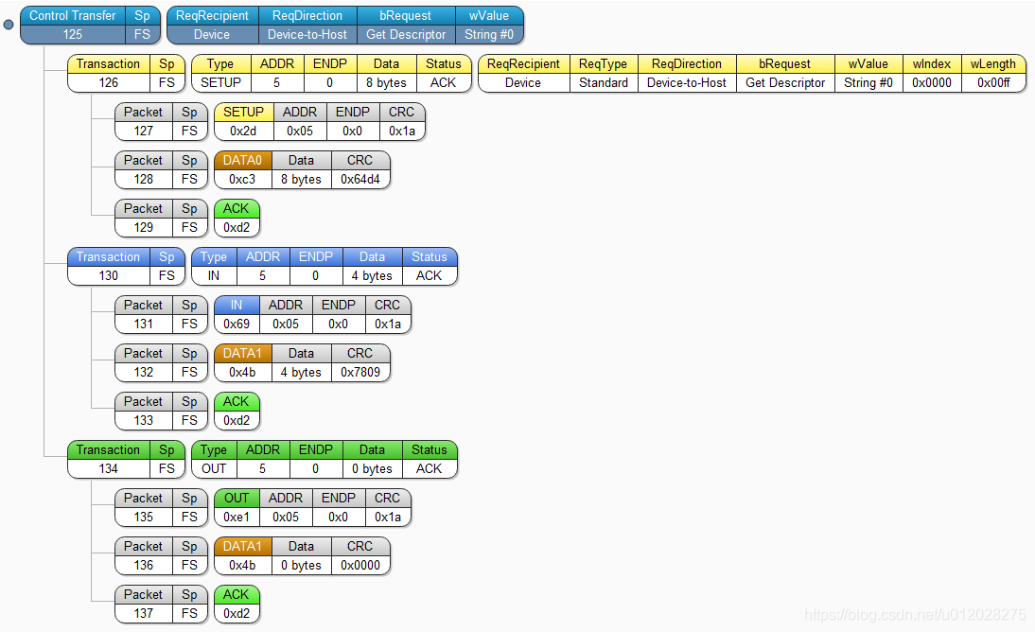
Task: Click CRC 0x1a in Packet 135 row
Action: [388, 507]
